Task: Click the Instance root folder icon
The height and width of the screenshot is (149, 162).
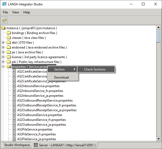Action: tap(3, 28)
